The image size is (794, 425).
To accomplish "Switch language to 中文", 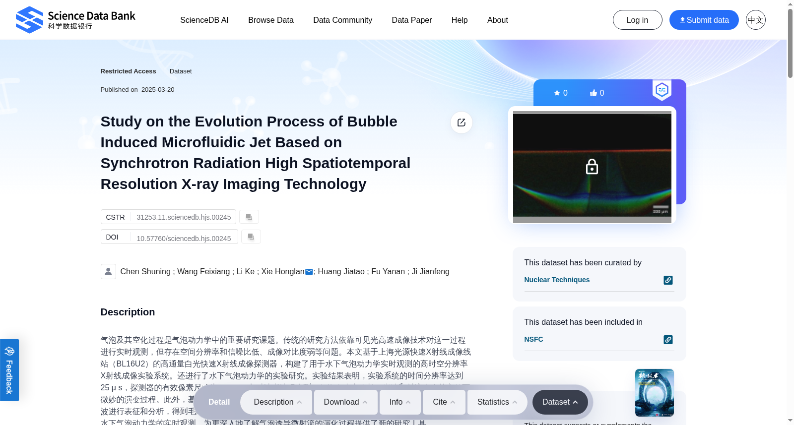I will point(755,20).
